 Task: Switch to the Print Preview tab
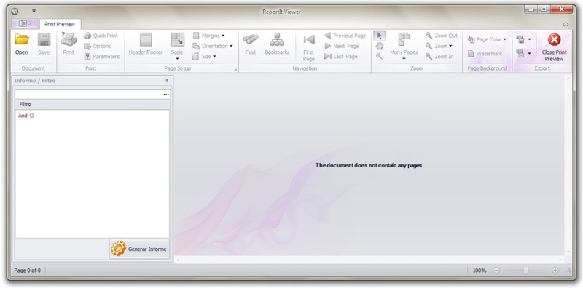pyautogui.click(x=60, y=24)
